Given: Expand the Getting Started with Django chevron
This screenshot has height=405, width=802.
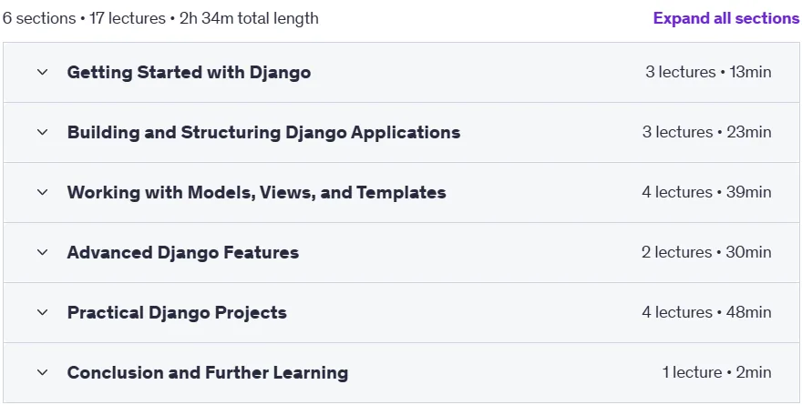Looking at the screenshot, I should coord(43,72).
